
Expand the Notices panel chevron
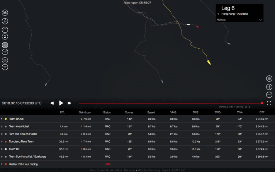[x=260, y=19]
